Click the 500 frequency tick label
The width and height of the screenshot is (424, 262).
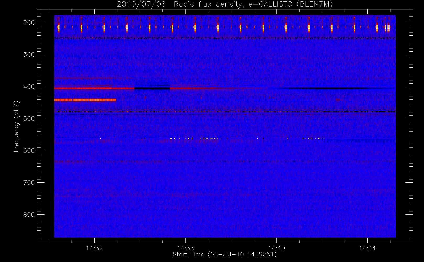tap(29, 119)
